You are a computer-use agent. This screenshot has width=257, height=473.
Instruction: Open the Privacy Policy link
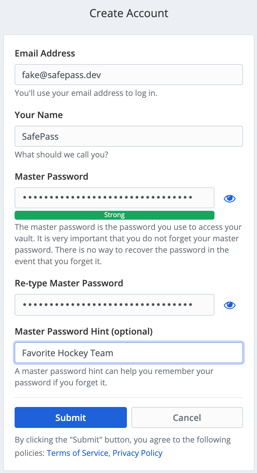coord(137,453)
